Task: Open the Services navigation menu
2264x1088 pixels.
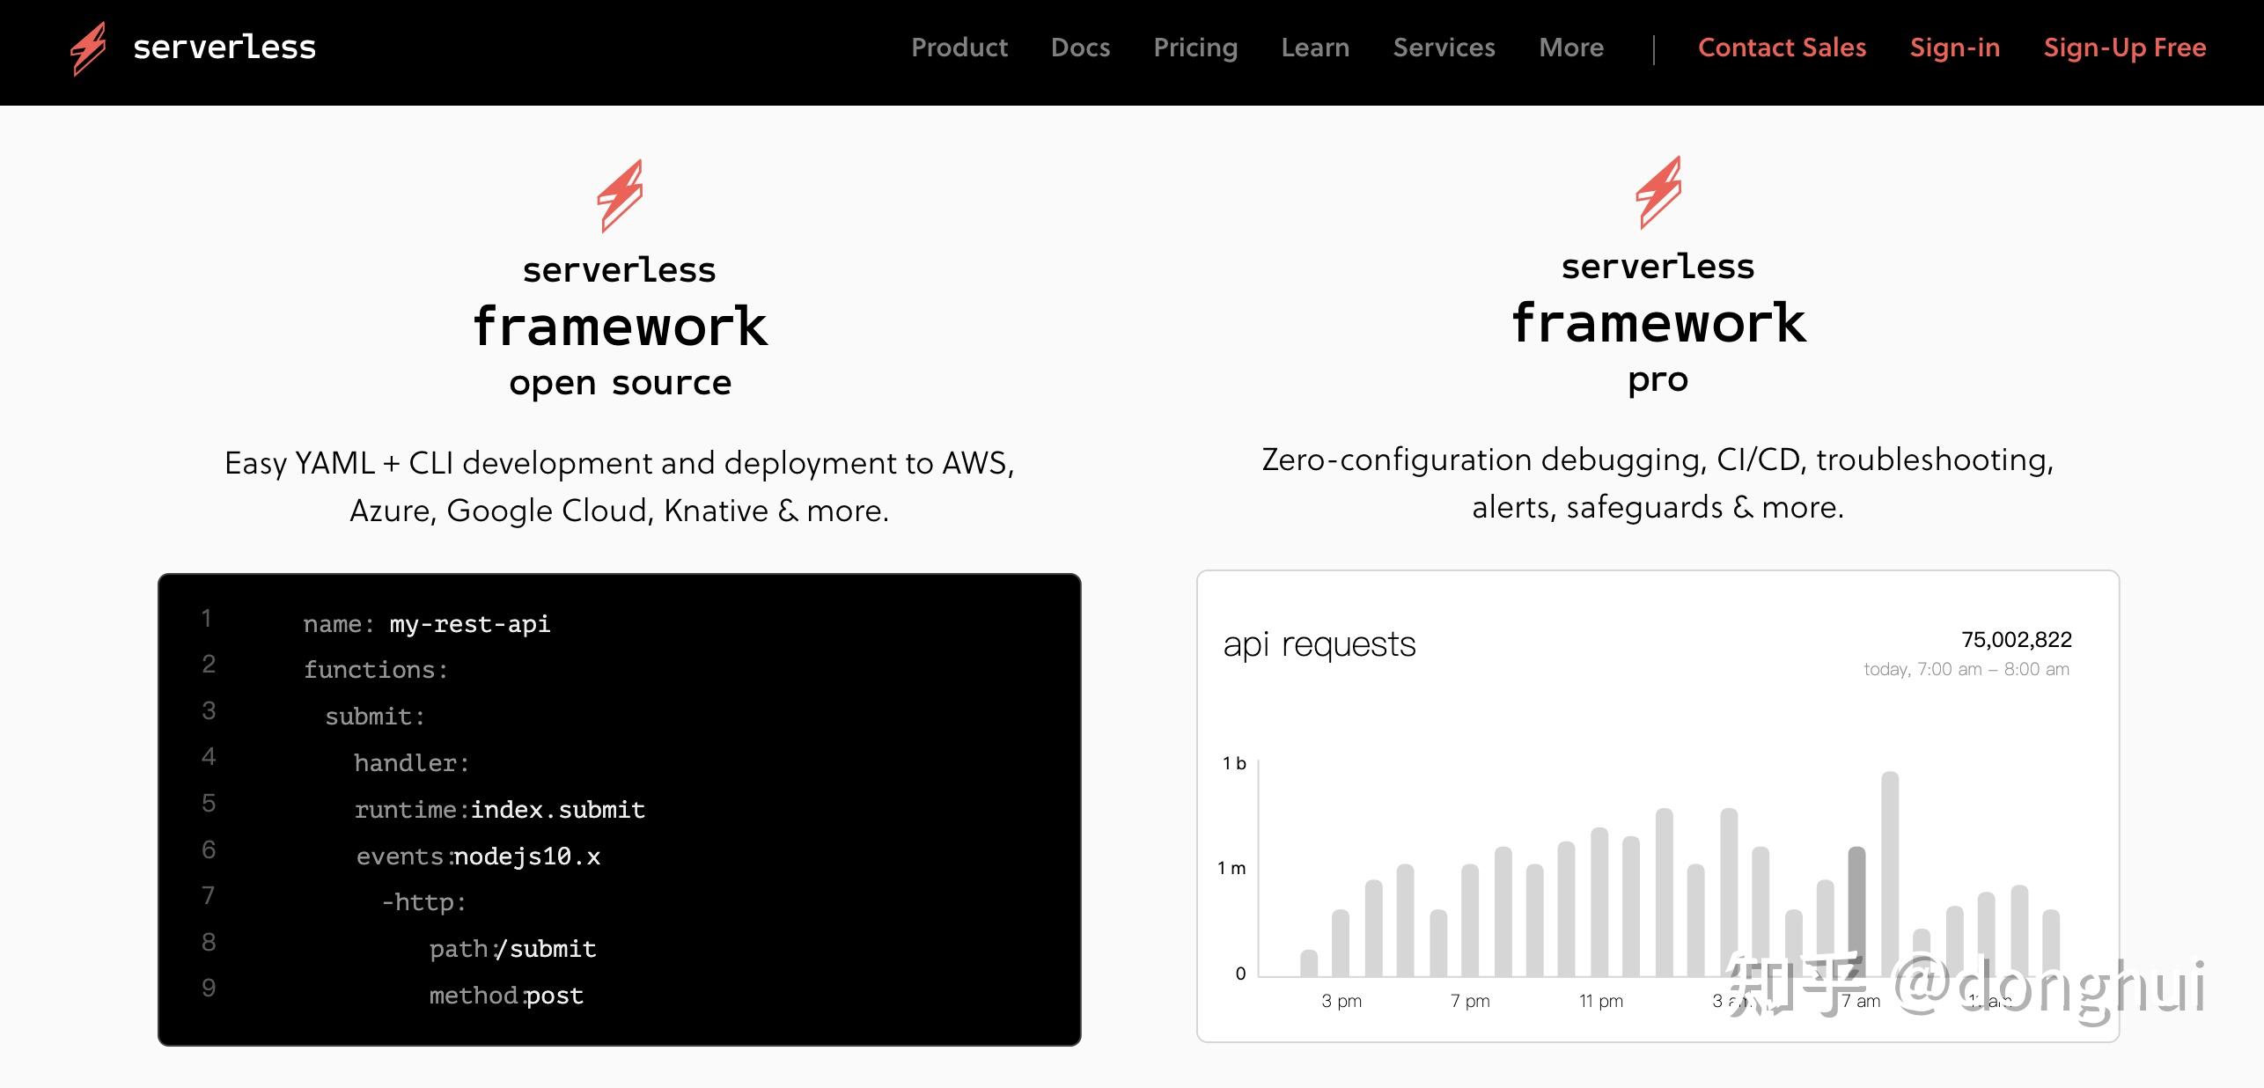Action: 1444,48
